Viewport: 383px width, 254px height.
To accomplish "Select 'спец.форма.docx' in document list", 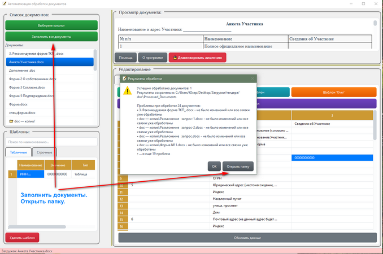I will [50, 113].
